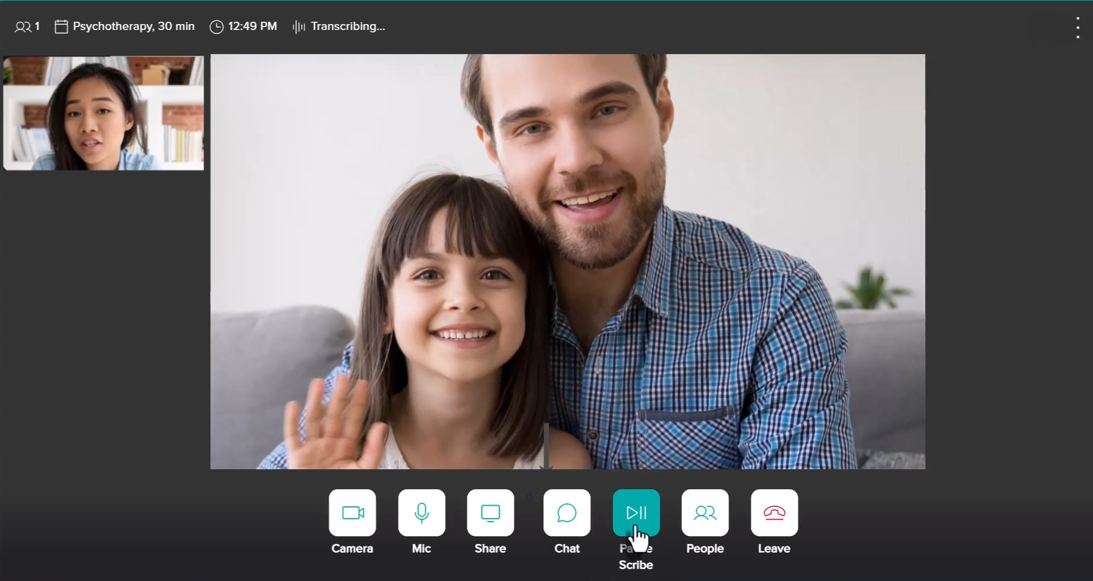
Task: Open the People participants button
Action: point(705,513)
